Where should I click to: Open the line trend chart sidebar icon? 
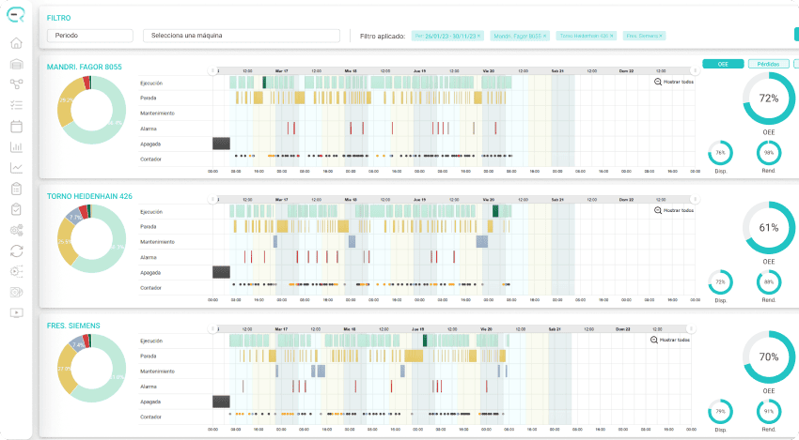16,167
